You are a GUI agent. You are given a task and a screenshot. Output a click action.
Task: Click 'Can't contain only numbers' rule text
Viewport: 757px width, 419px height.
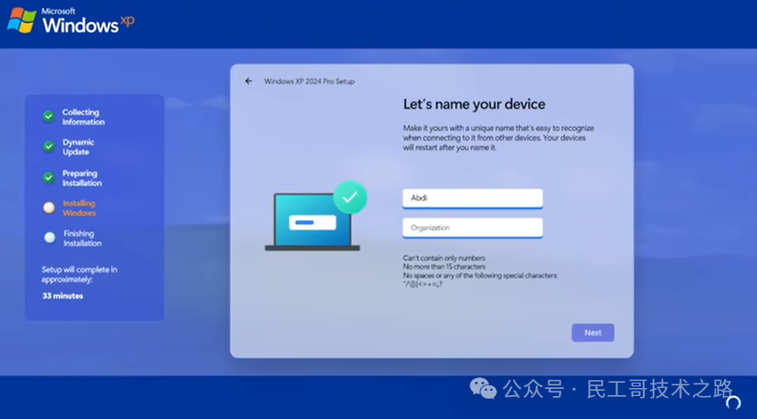click(x=444, y=258)
